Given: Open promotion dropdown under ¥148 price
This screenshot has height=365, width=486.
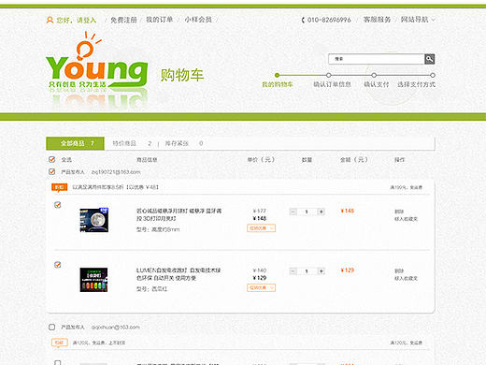Looking at the screenshot, I should pyautogui.click(x=261, y=228).
